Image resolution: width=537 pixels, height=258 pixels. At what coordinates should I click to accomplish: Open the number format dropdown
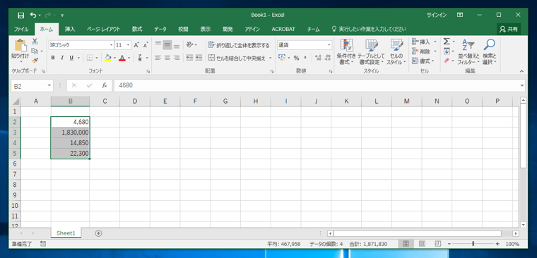click(x=329, y=45)
